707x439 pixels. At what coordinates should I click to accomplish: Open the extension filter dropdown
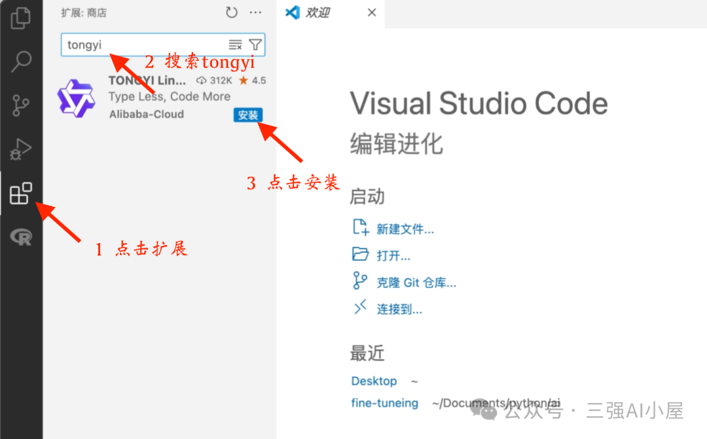[x=255, y=45]
